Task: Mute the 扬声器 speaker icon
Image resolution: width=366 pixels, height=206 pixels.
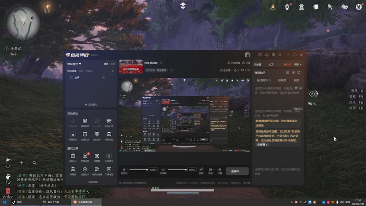Action: point(162,169)
